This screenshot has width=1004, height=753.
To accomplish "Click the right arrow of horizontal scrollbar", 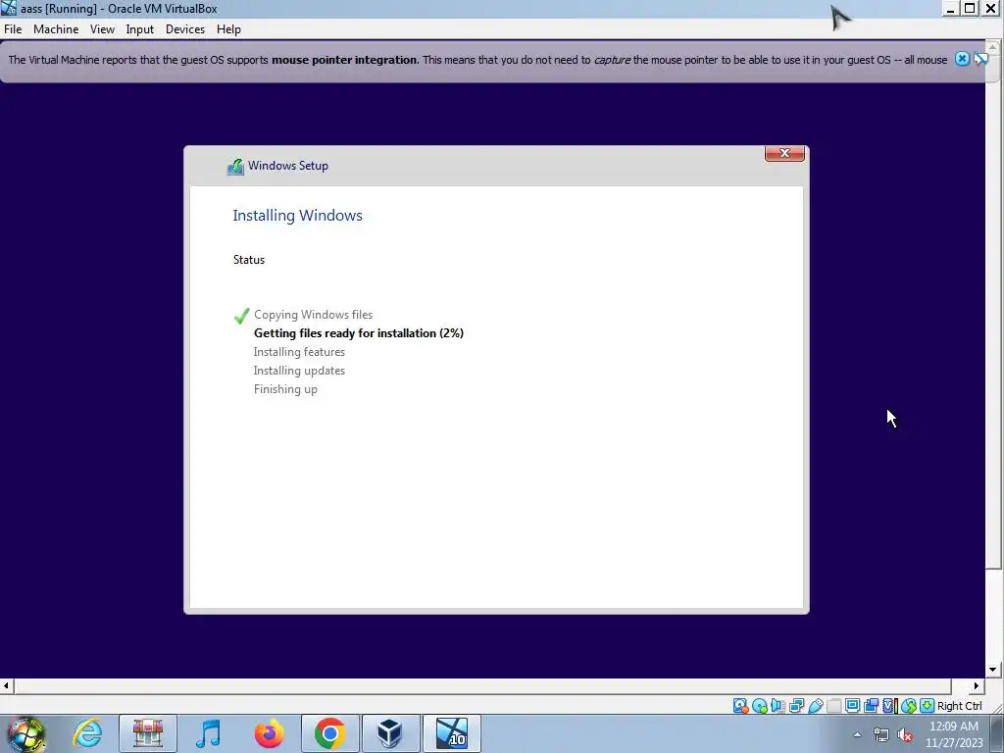I will coord(976,685).
